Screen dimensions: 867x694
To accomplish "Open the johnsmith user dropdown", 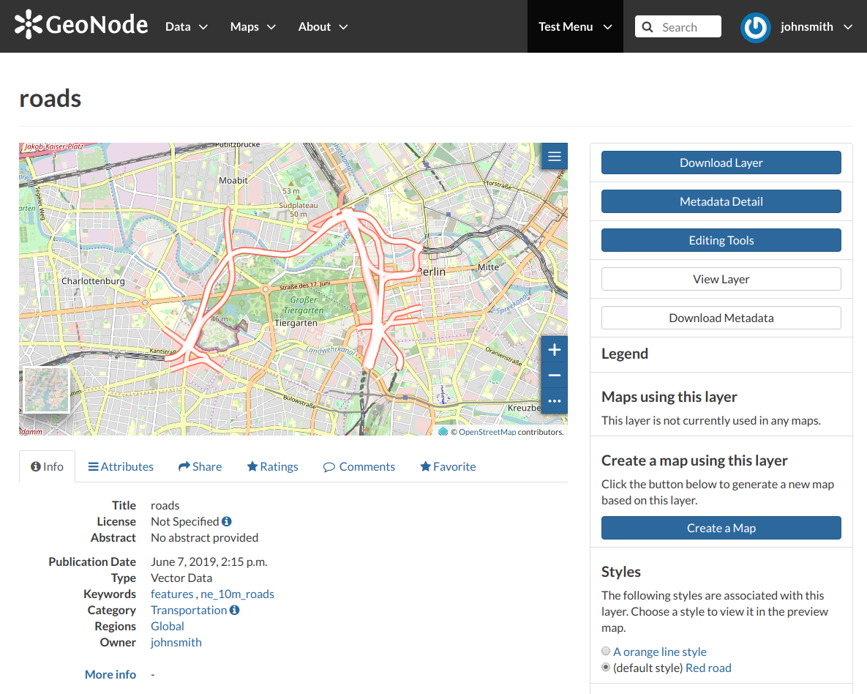I will coord(816,26).
